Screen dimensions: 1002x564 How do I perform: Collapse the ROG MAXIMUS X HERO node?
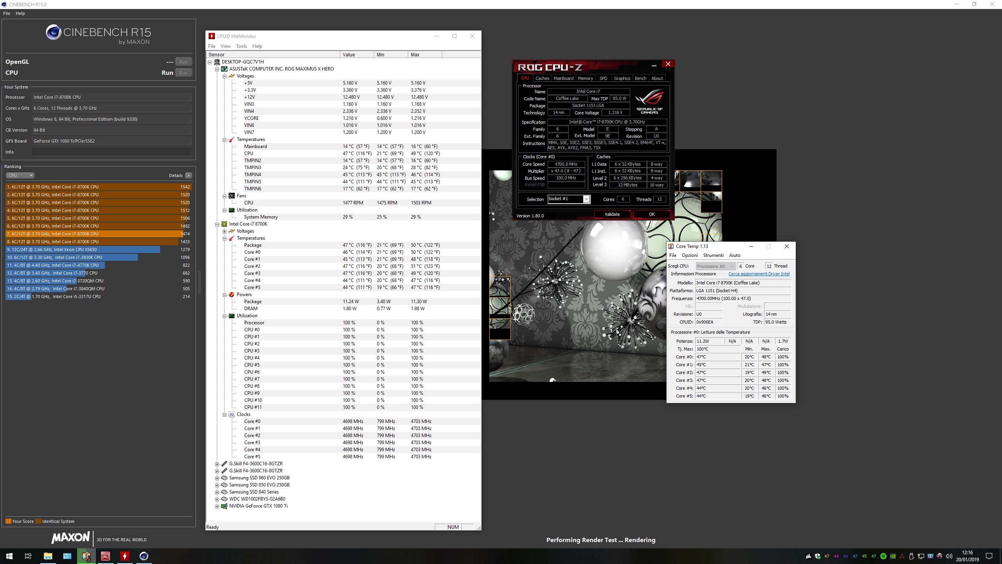217,69
